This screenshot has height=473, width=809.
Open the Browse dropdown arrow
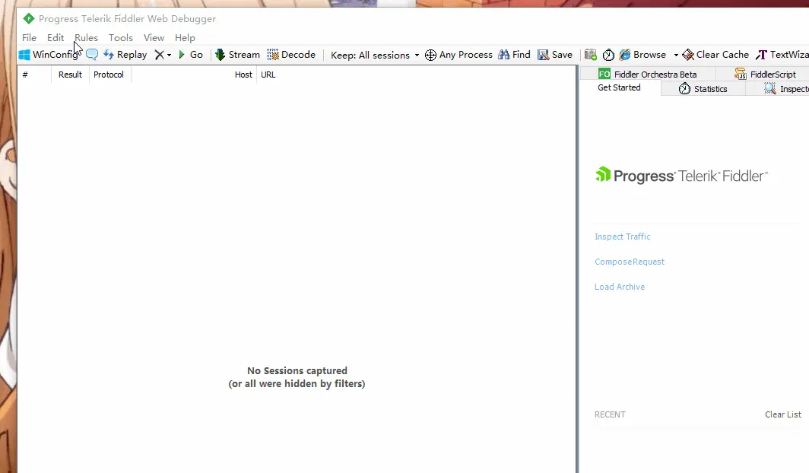click(676, 56)
